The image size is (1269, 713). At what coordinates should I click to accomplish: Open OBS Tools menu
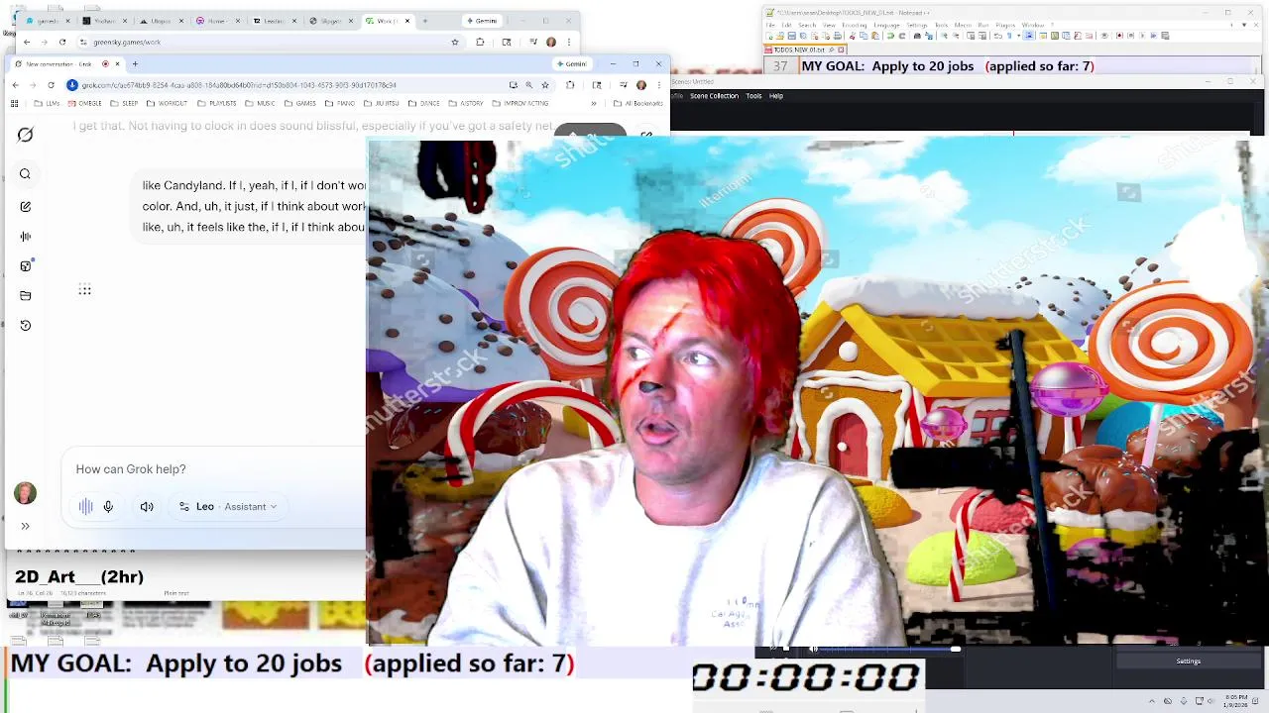753,96
